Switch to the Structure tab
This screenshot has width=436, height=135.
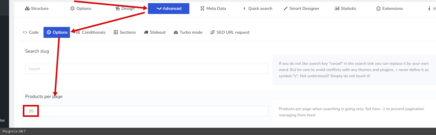tap(37, 9)
